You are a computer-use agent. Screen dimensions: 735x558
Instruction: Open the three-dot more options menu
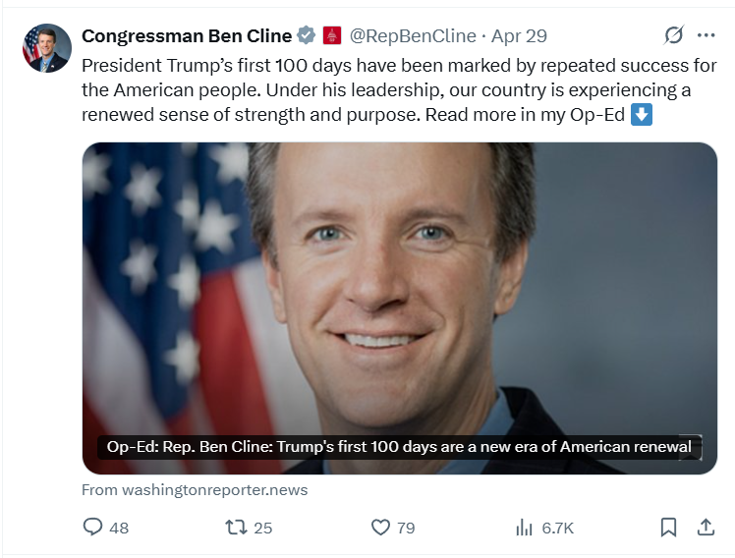pos(706,35)
